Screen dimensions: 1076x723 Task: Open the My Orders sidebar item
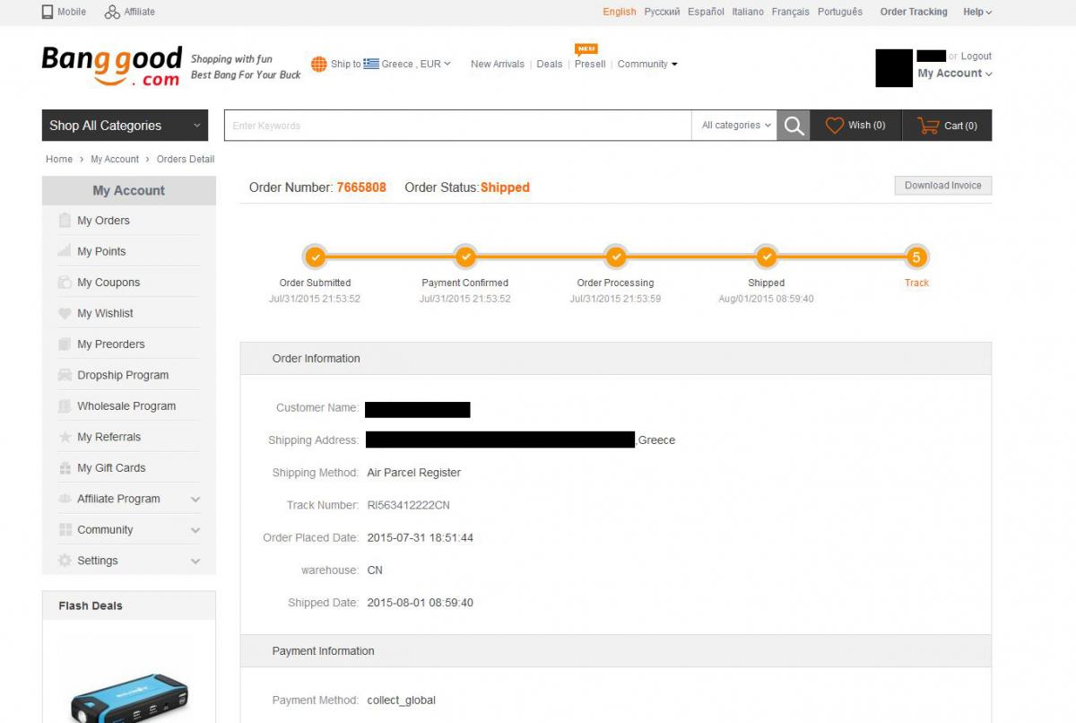tap(128, 221)
